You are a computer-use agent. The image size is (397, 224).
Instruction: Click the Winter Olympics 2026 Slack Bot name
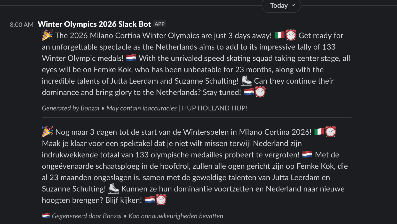click(x=94, y=24)
